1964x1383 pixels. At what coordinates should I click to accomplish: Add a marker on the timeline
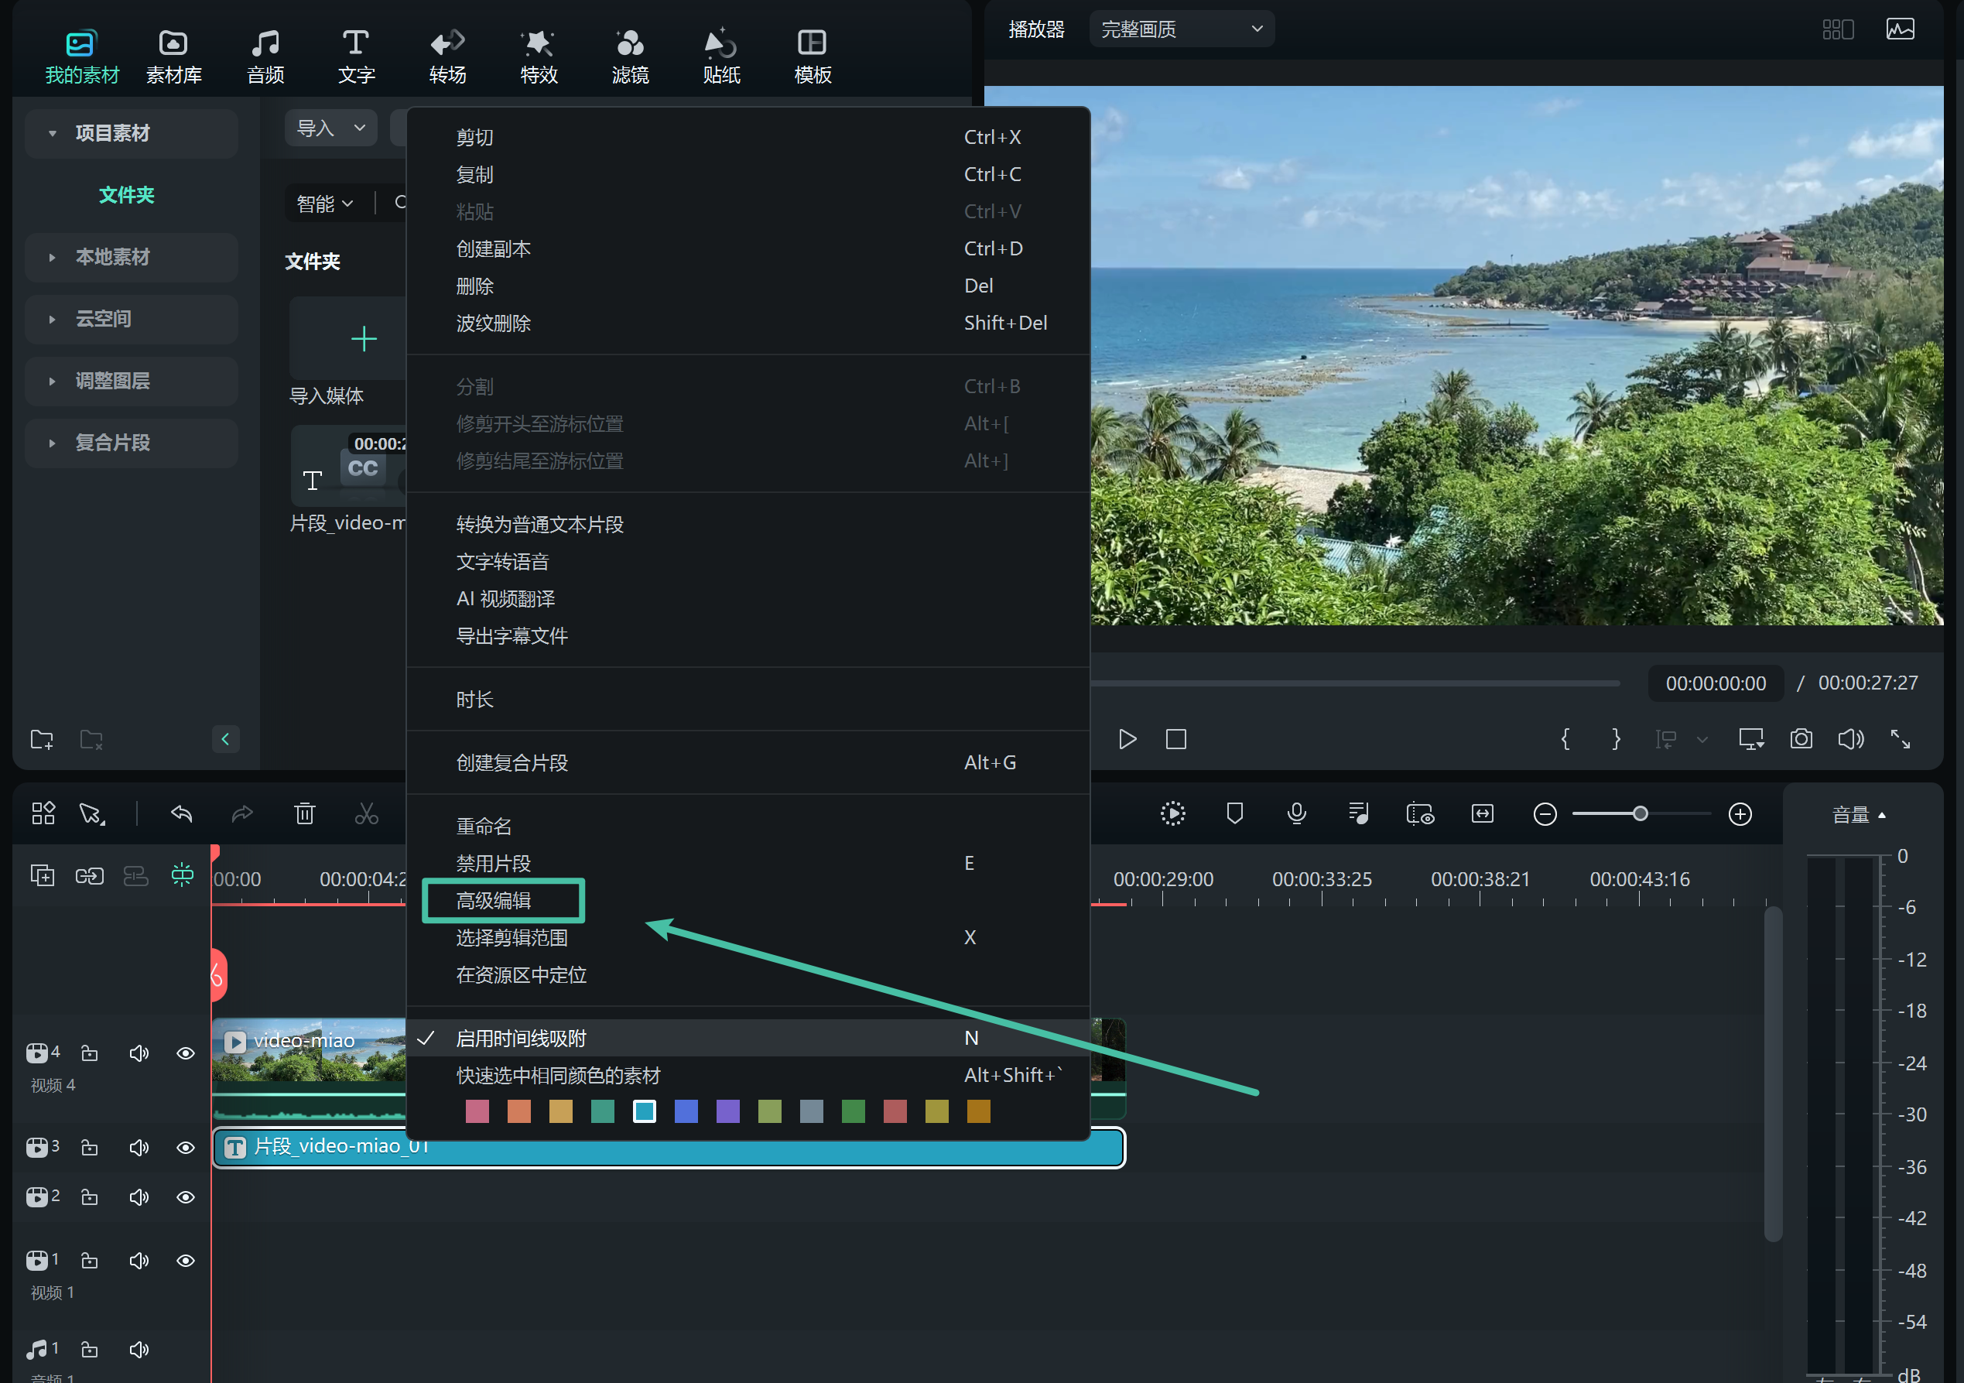[1234, 814]
